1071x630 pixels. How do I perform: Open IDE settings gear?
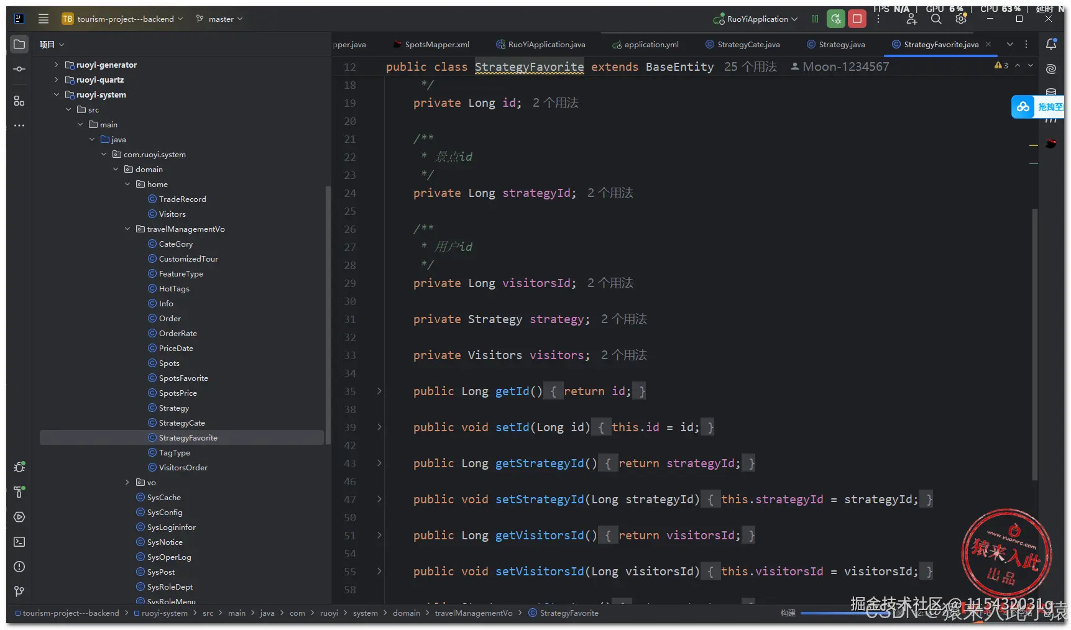[x=961, y=19]
